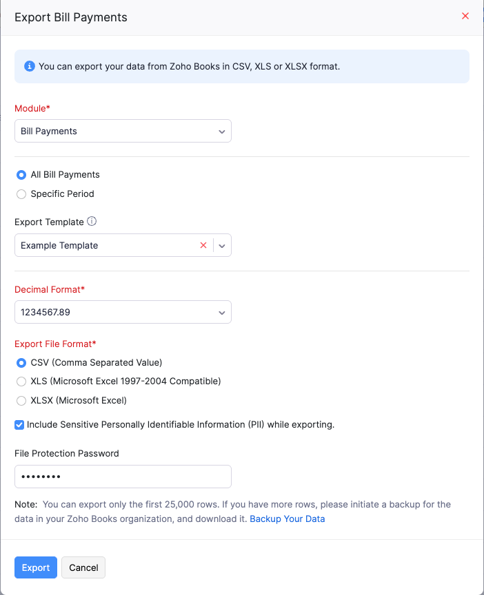Click the Export button

[35, 567]
